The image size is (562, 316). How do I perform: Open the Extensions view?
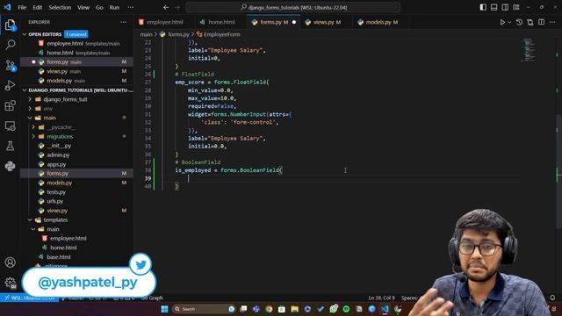pyautogui.click(x=10, y=105)
